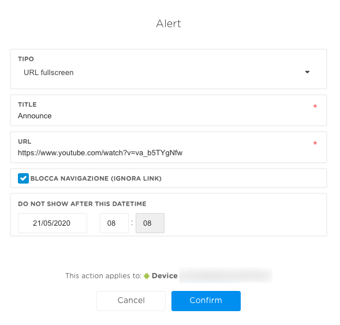Click the red asterisk beside URL
Image resolution: width=340 pixels, height=325 pixels.
315,143
